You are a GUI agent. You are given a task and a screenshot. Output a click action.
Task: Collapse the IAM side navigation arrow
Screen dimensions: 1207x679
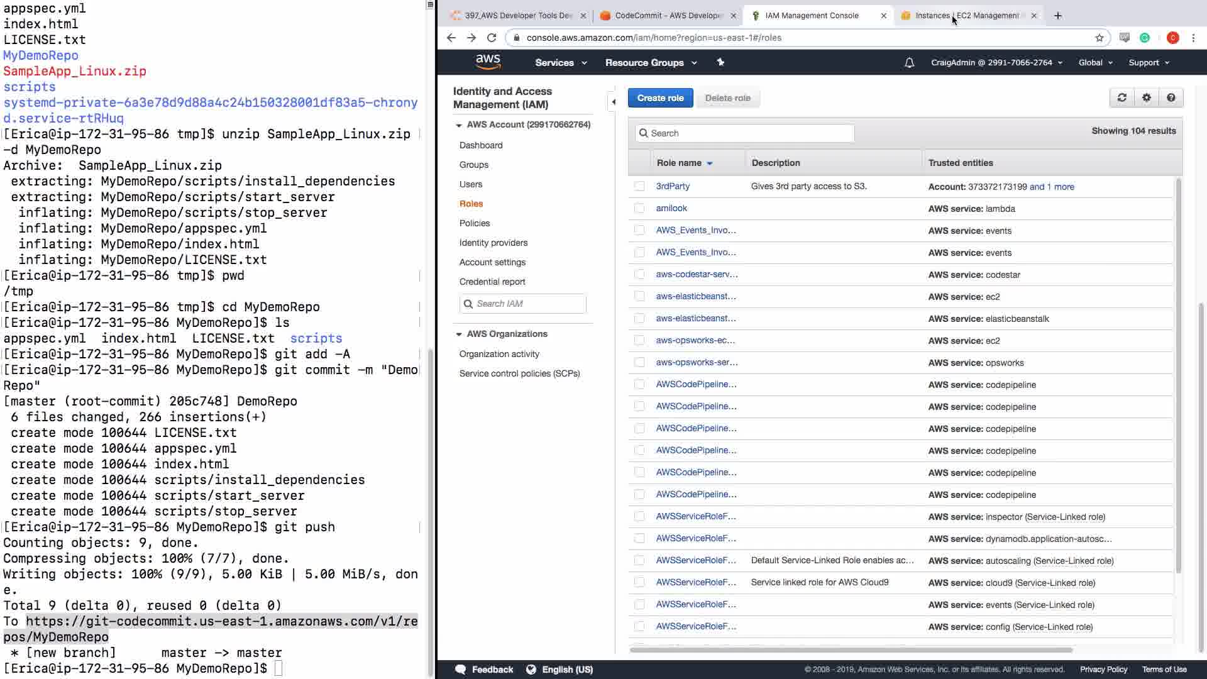click(614, 101)
